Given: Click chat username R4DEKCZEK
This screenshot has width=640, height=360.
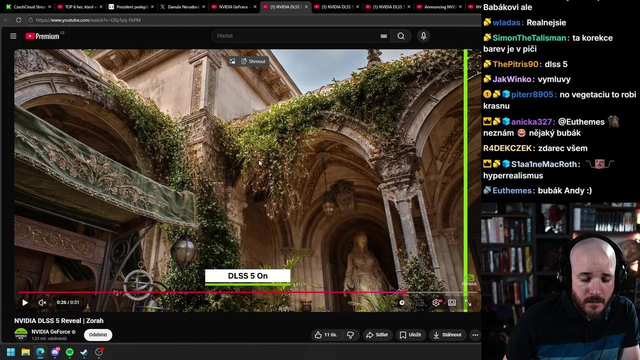Looking at the screenshot, I should pyautogui.click(x=507, y=148).
